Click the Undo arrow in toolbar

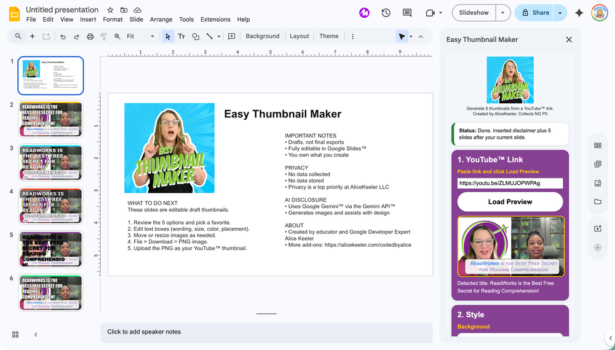click(63, 36)
